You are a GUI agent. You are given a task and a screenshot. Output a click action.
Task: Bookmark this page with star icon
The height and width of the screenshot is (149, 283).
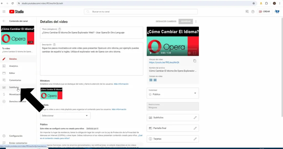(x=254, y=3)
